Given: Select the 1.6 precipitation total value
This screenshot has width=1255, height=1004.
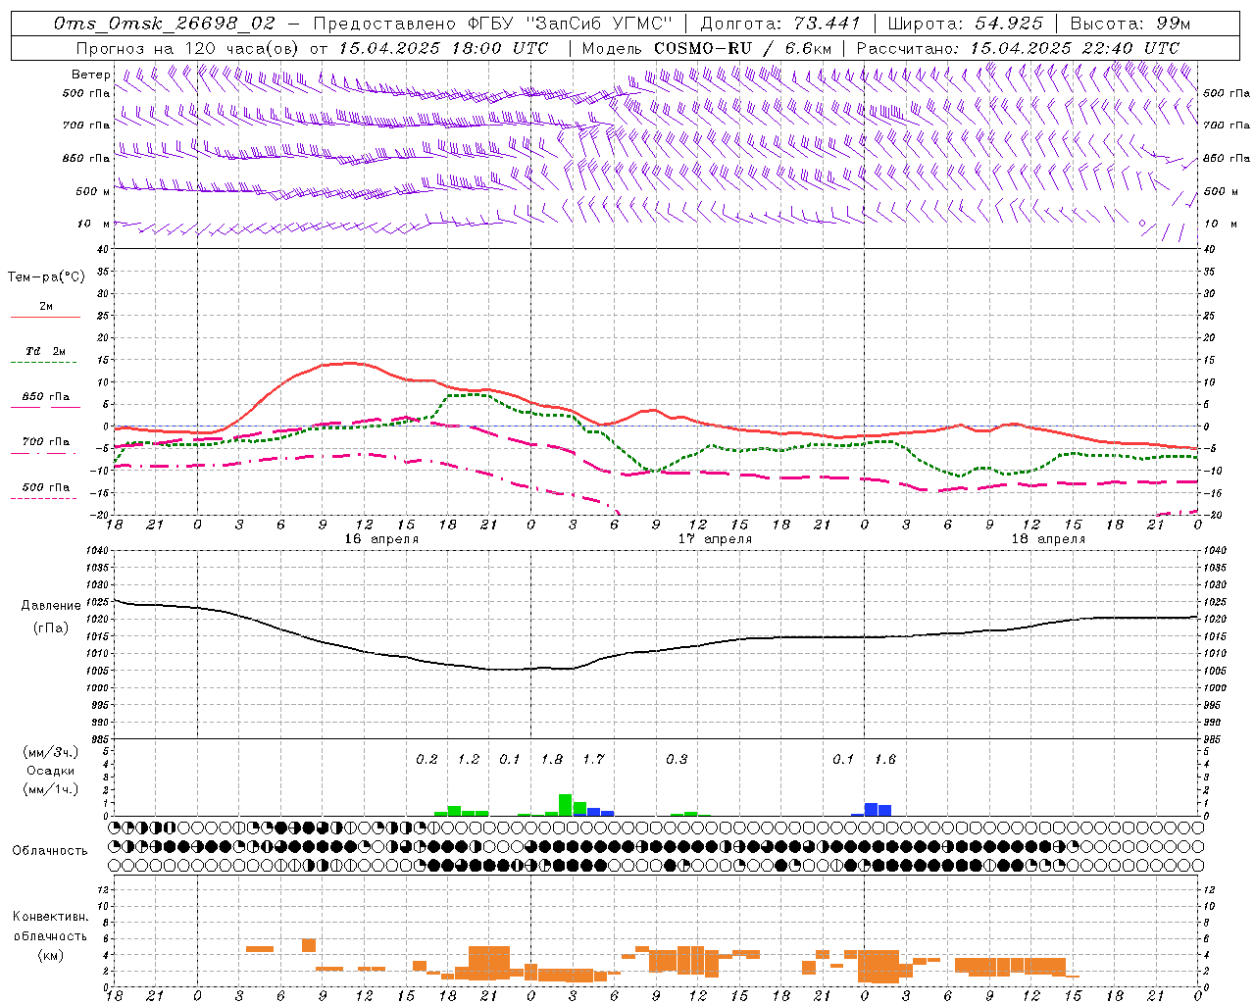Looking at the screenshot, I should [x=885, y=760].
